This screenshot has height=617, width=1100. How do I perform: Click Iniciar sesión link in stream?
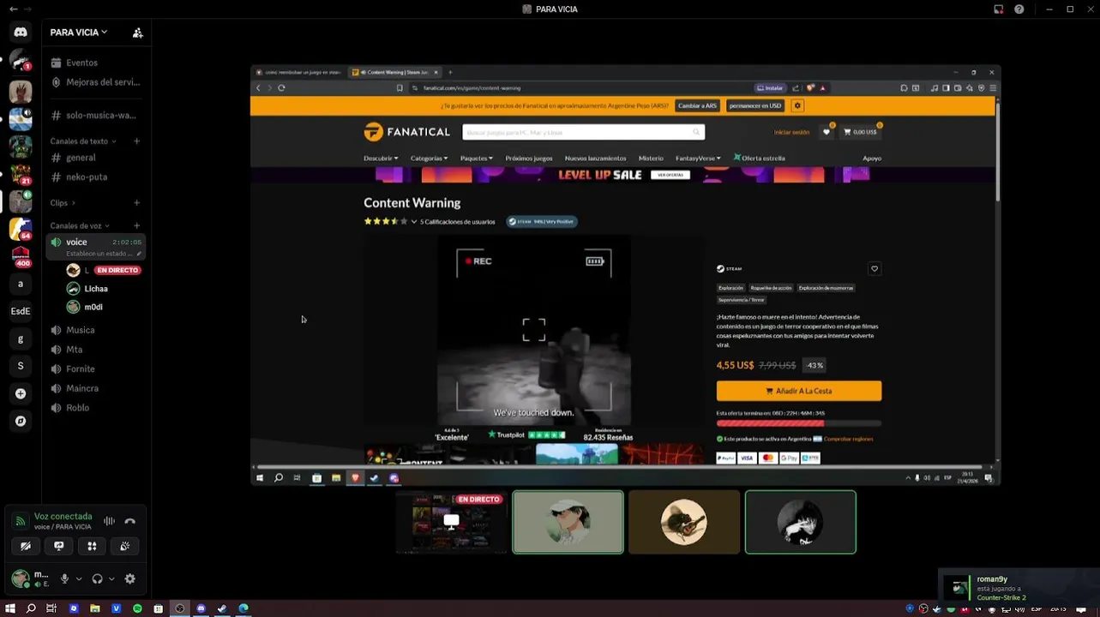[791, 132]
